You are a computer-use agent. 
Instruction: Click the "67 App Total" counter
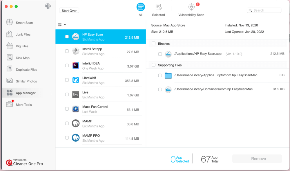[x=210, y=159]
